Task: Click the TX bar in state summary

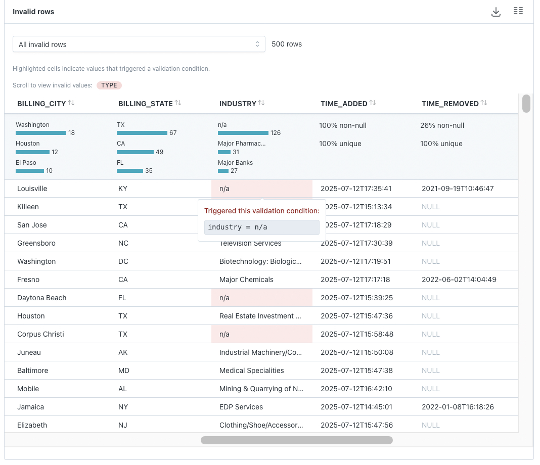Action: (142, 133)
